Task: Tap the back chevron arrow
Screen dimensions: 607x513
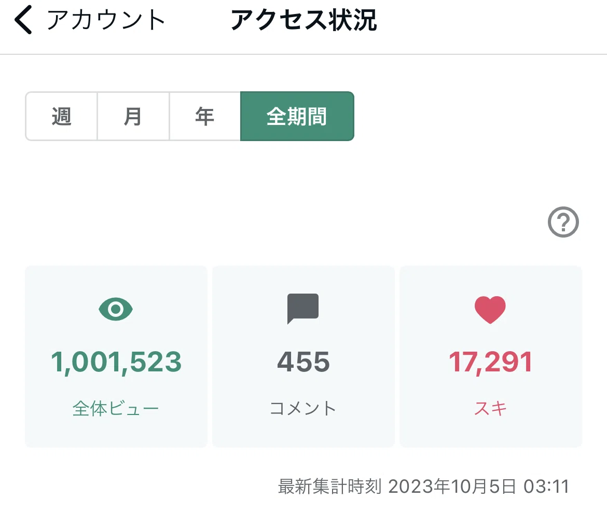Action: [23, 20]
